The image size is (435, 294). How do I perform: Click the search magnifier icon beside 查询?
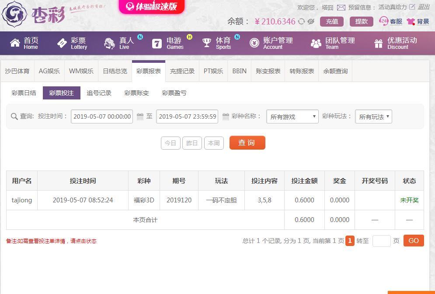pyautogui.click(x=14, y=116)
